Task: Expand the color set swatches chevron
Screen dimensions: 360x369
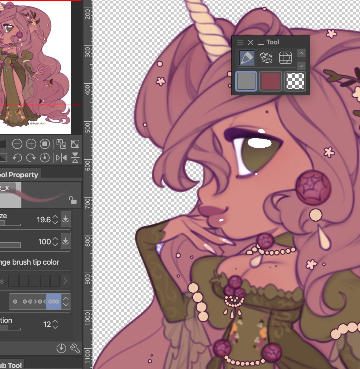Action: tap(66, 281)
